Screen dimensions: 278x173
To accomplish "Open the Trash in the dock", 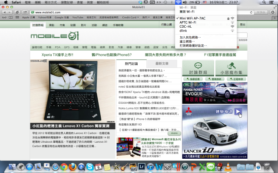I will click(x=267, y=167).
